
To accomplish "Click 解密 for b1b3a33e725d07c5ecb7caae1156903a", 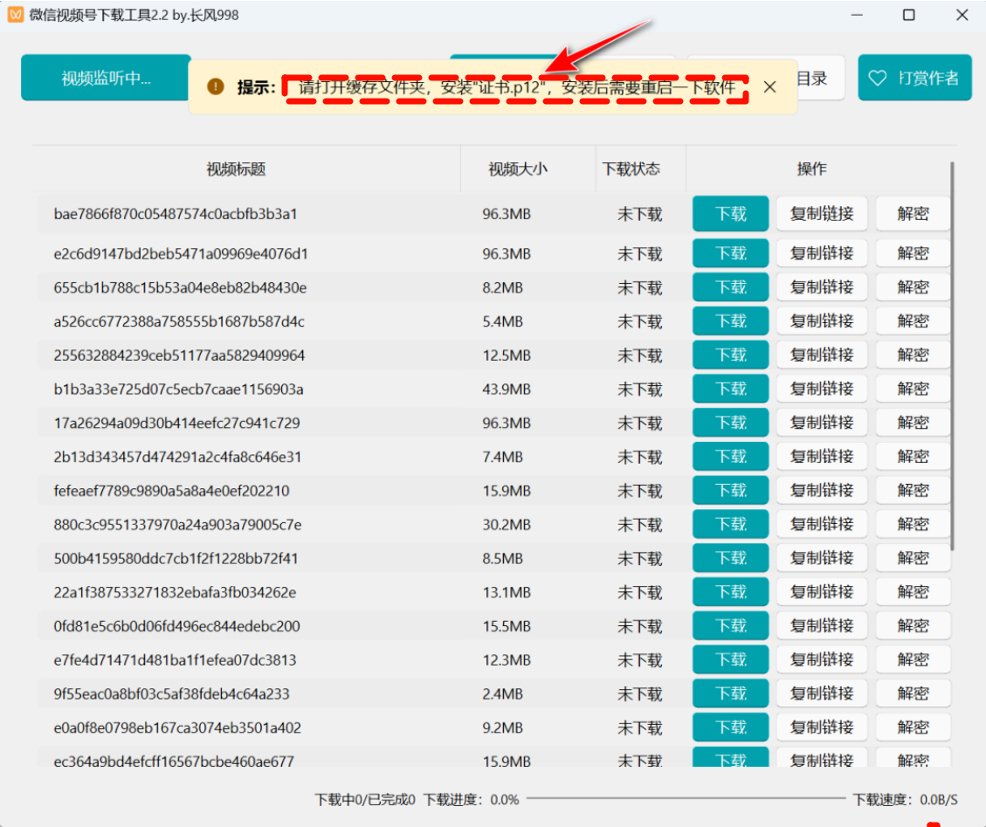I will tap(913, 389).
